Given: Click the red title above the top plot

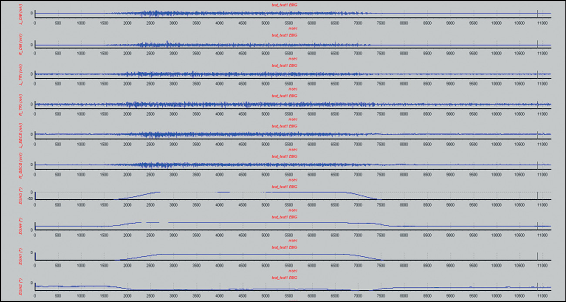Looking at the screenshot, I should pyautogui.click(x=285, y=5).
